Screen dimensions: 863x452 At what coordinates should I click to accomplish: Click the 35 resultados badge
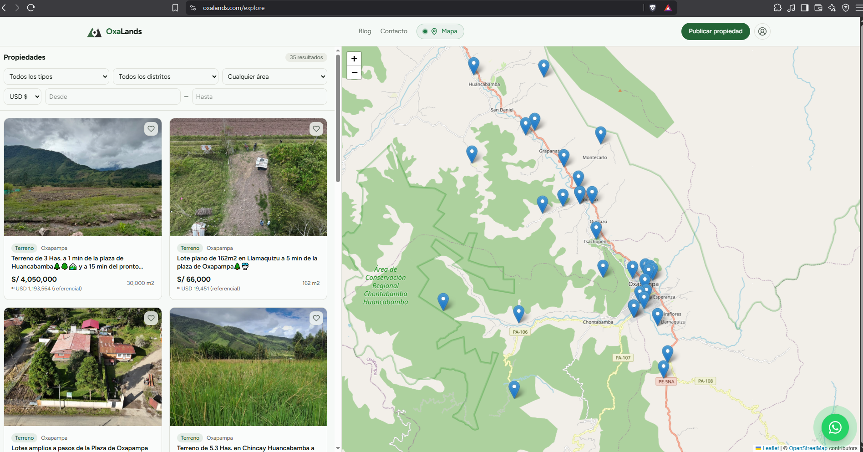click(306, 57)
